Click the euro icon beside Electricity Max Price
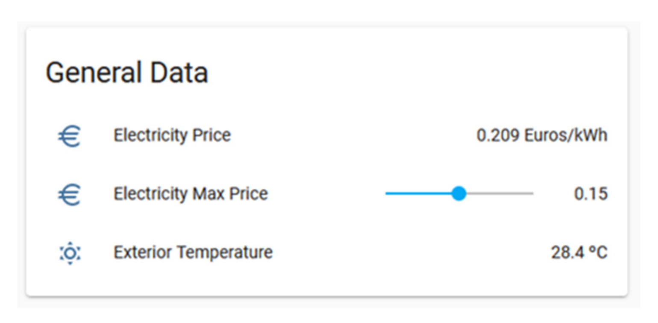This screenshot has height=323, width=658. pyautogui.click(x=70, y=195)
